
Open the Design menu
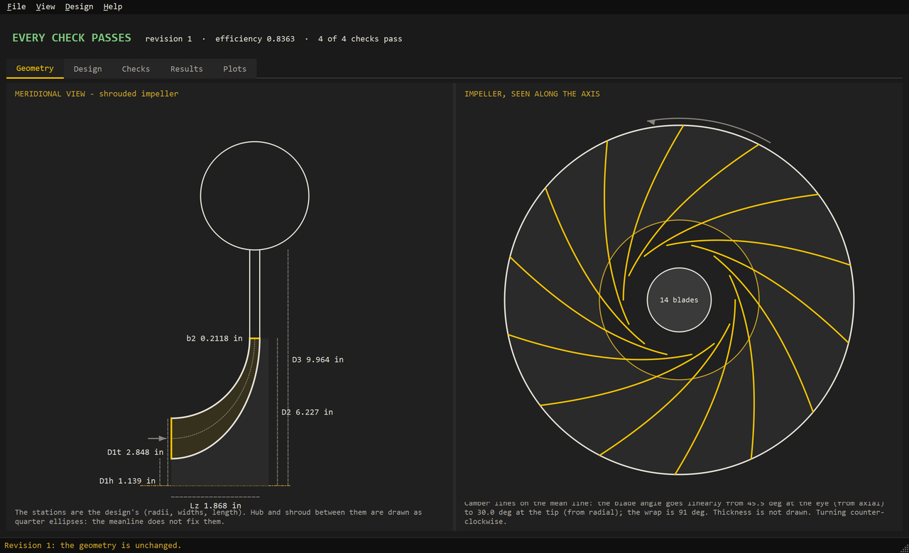[79, 6]
